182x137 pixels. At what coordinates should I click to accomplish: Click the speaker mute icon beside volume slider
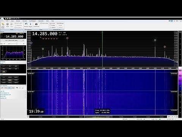point(4,43)
